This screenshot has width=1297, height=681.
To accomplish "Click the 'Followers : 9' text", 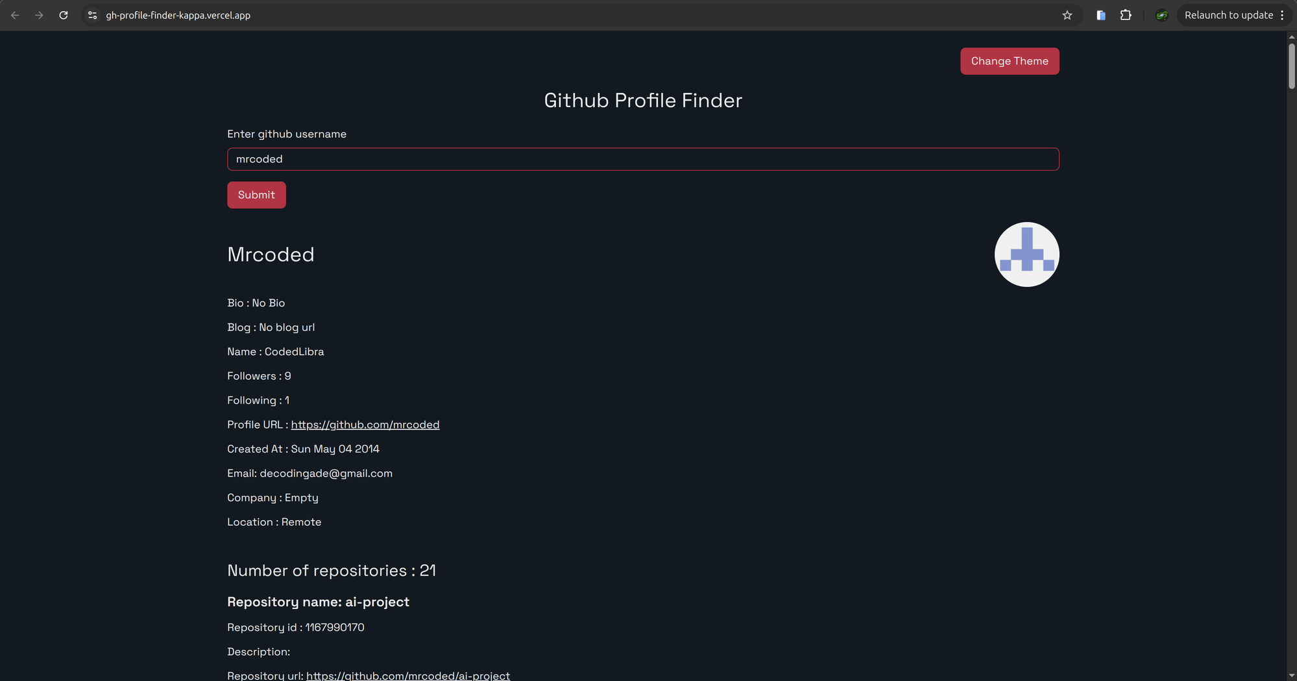I will tap(259, 376).
